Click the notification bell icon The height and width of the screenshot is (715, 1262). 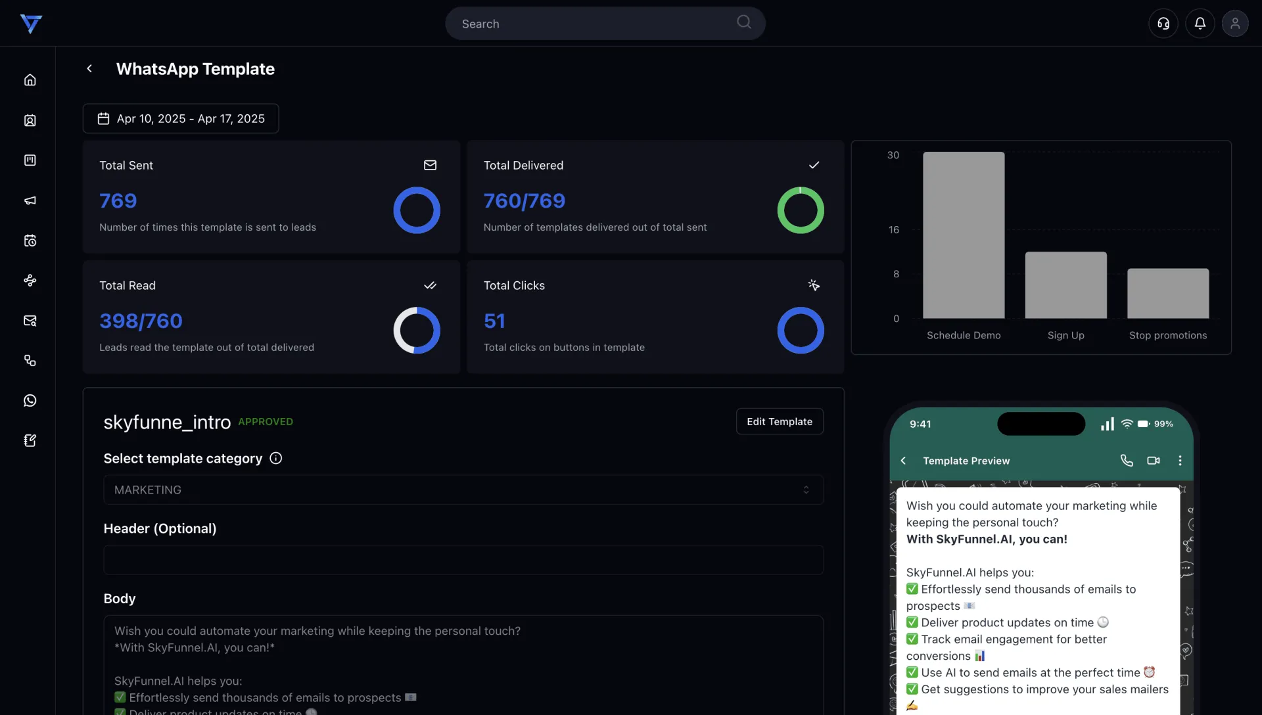click(1200, 24)
